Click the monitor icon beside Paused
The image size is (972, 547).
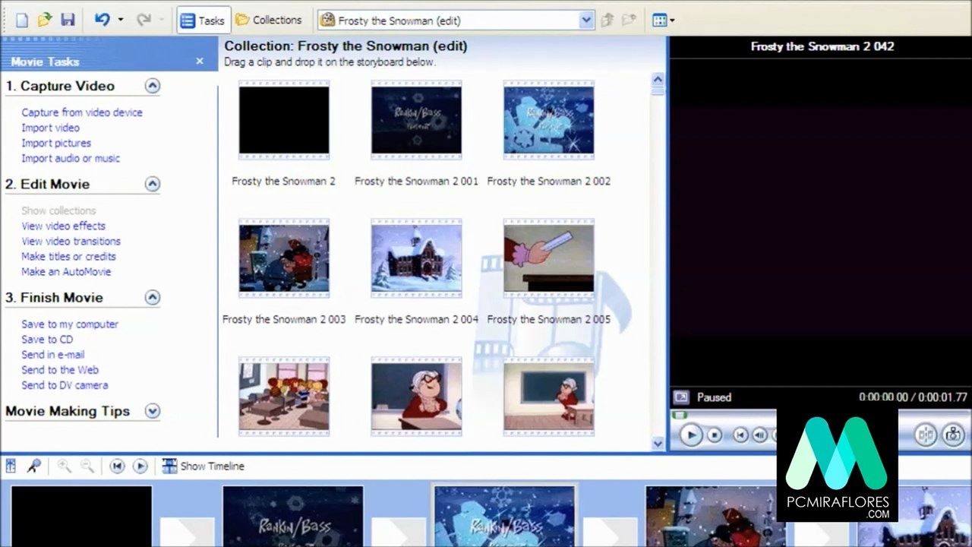[681, 397]
